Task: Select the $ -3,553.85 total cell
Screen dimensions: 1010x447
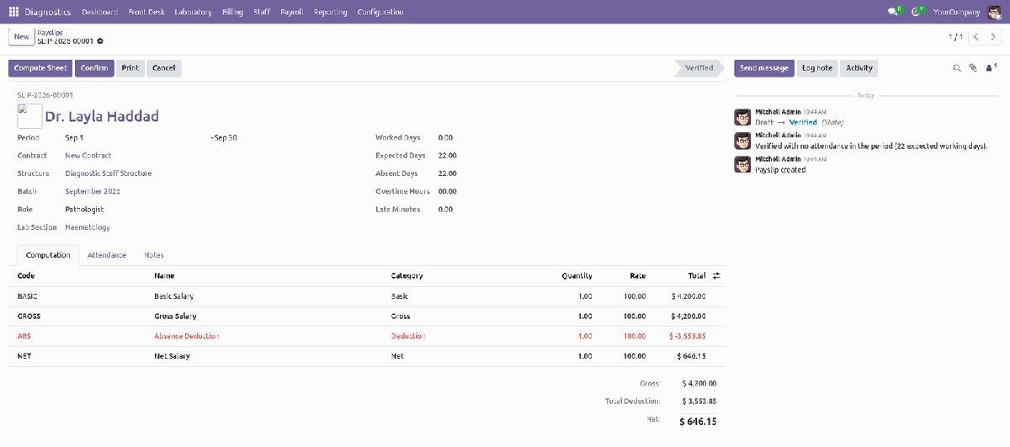Action: tap(687, 336)
